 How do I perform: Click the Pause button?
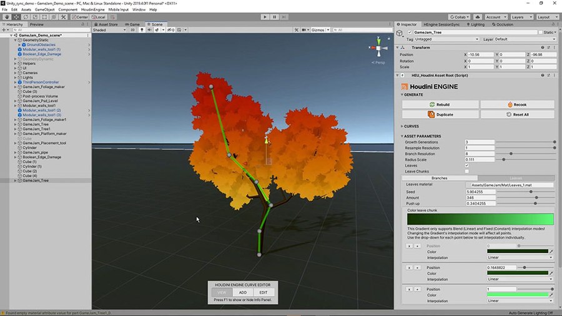coord(275,17)
